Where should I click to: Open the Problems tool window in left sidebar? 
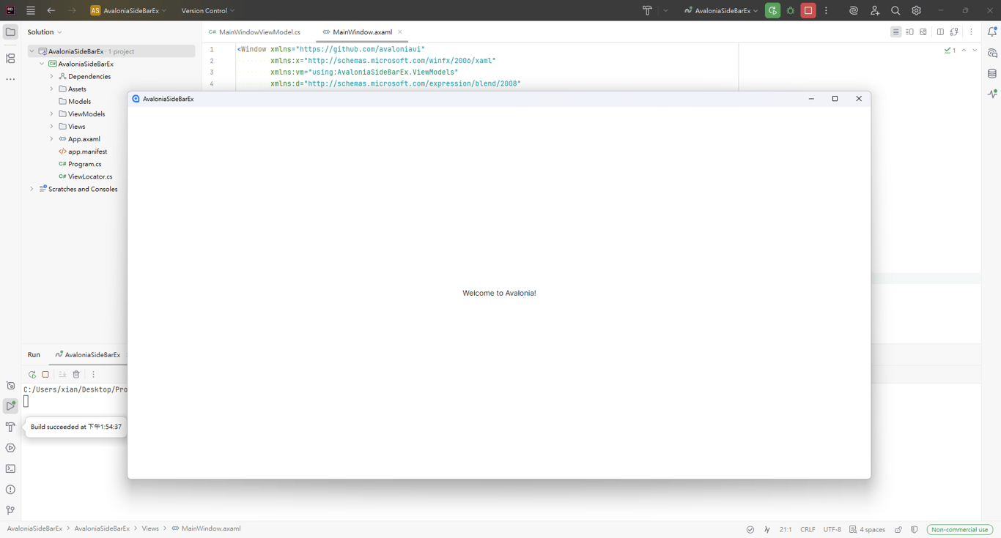[x=10, y=490]
